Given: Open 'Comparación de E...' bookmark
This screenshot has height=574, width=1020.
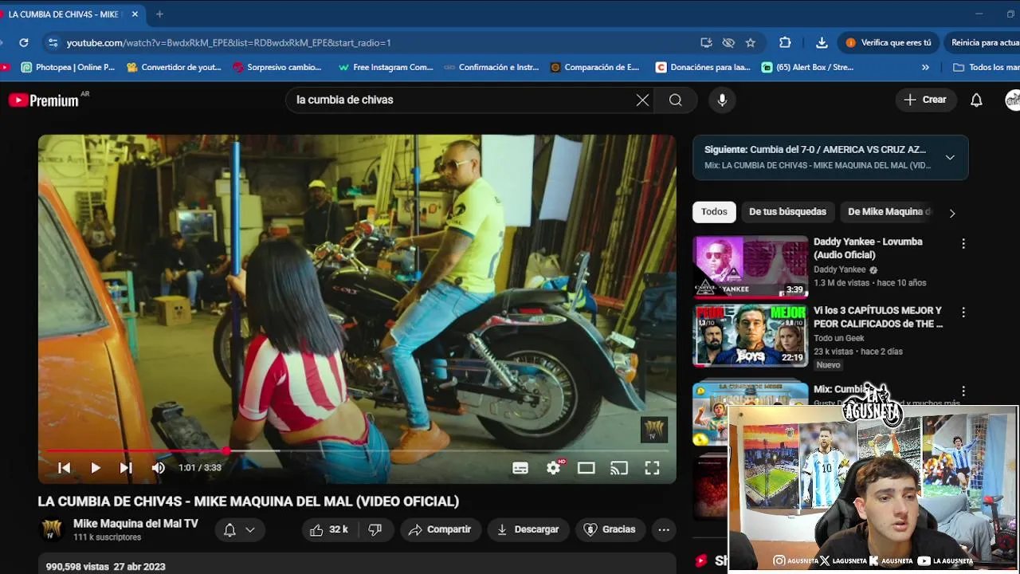Looking at the screenshot, I should click(594, 67).
